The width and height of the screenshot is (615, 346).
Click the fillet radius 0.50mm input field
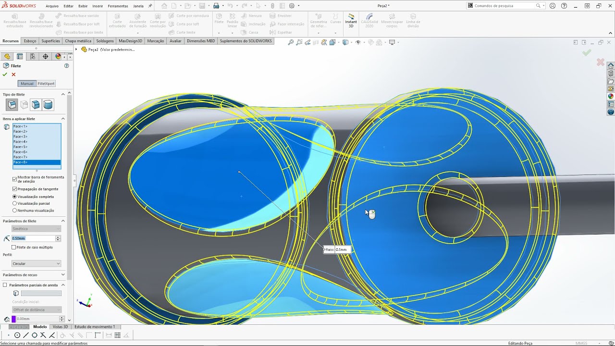pyautogui.click(x=34, y=238)
